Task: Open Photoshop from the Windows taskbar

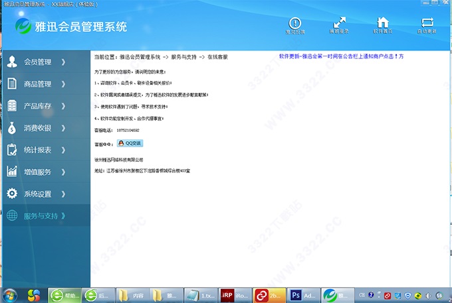Action: click(x=303, y=294)
